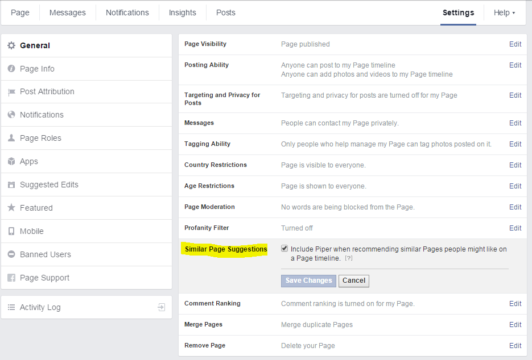532x360 pixels.
Task: Edit Page Visibility setting
Action: click(515, 44)
